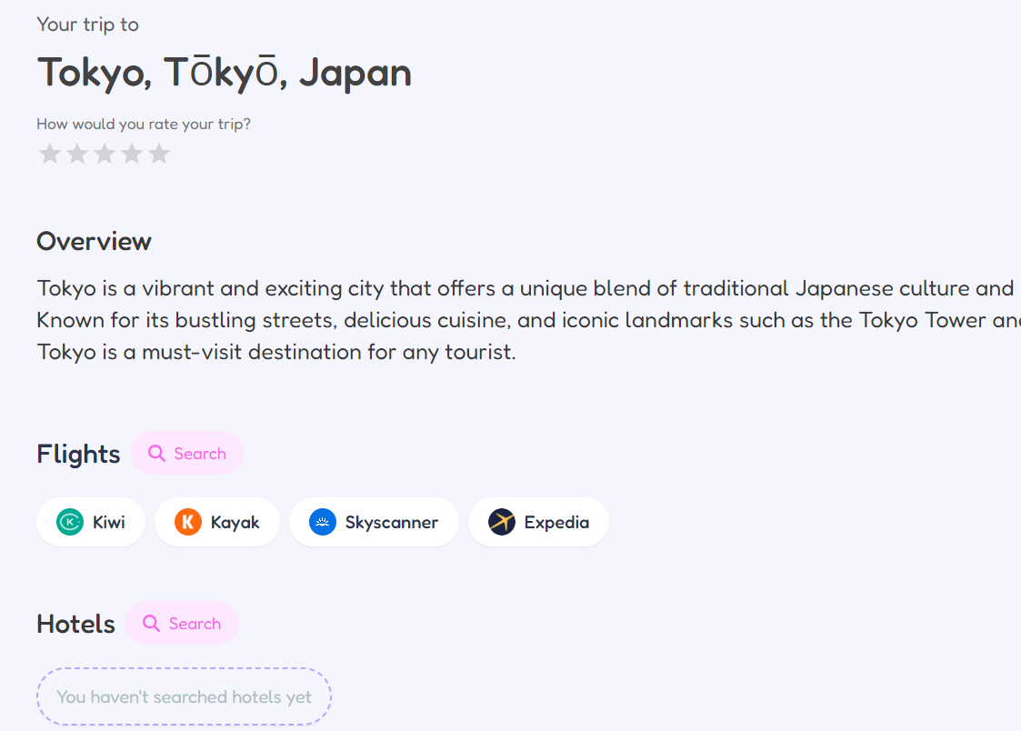Rate the trip one star
1021x731 pixels.
[50, 155]
